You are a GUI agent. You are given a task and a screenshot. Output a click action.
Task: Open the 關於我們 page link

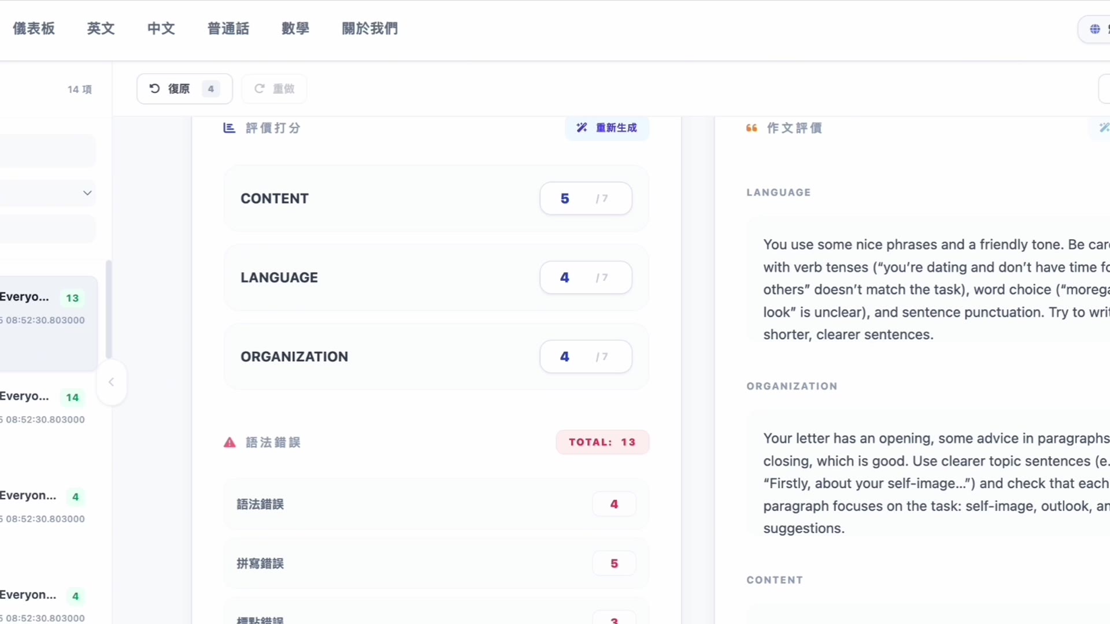pyautogui.click(x=369, y=28)
